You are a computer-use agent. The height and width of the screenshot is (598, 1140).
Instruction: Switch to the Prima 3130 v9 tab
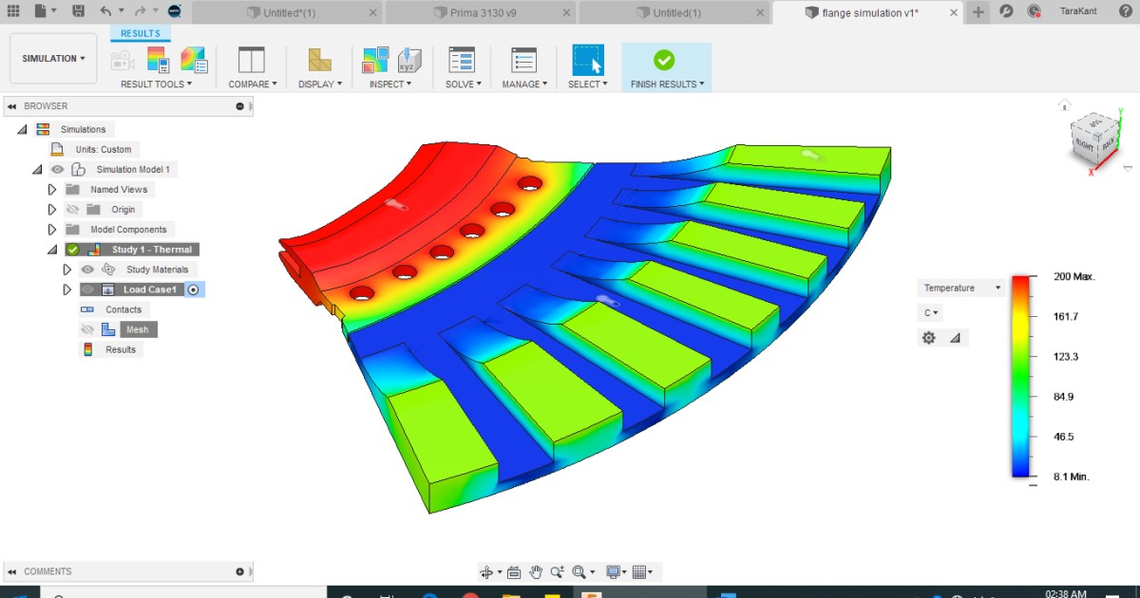478,12
